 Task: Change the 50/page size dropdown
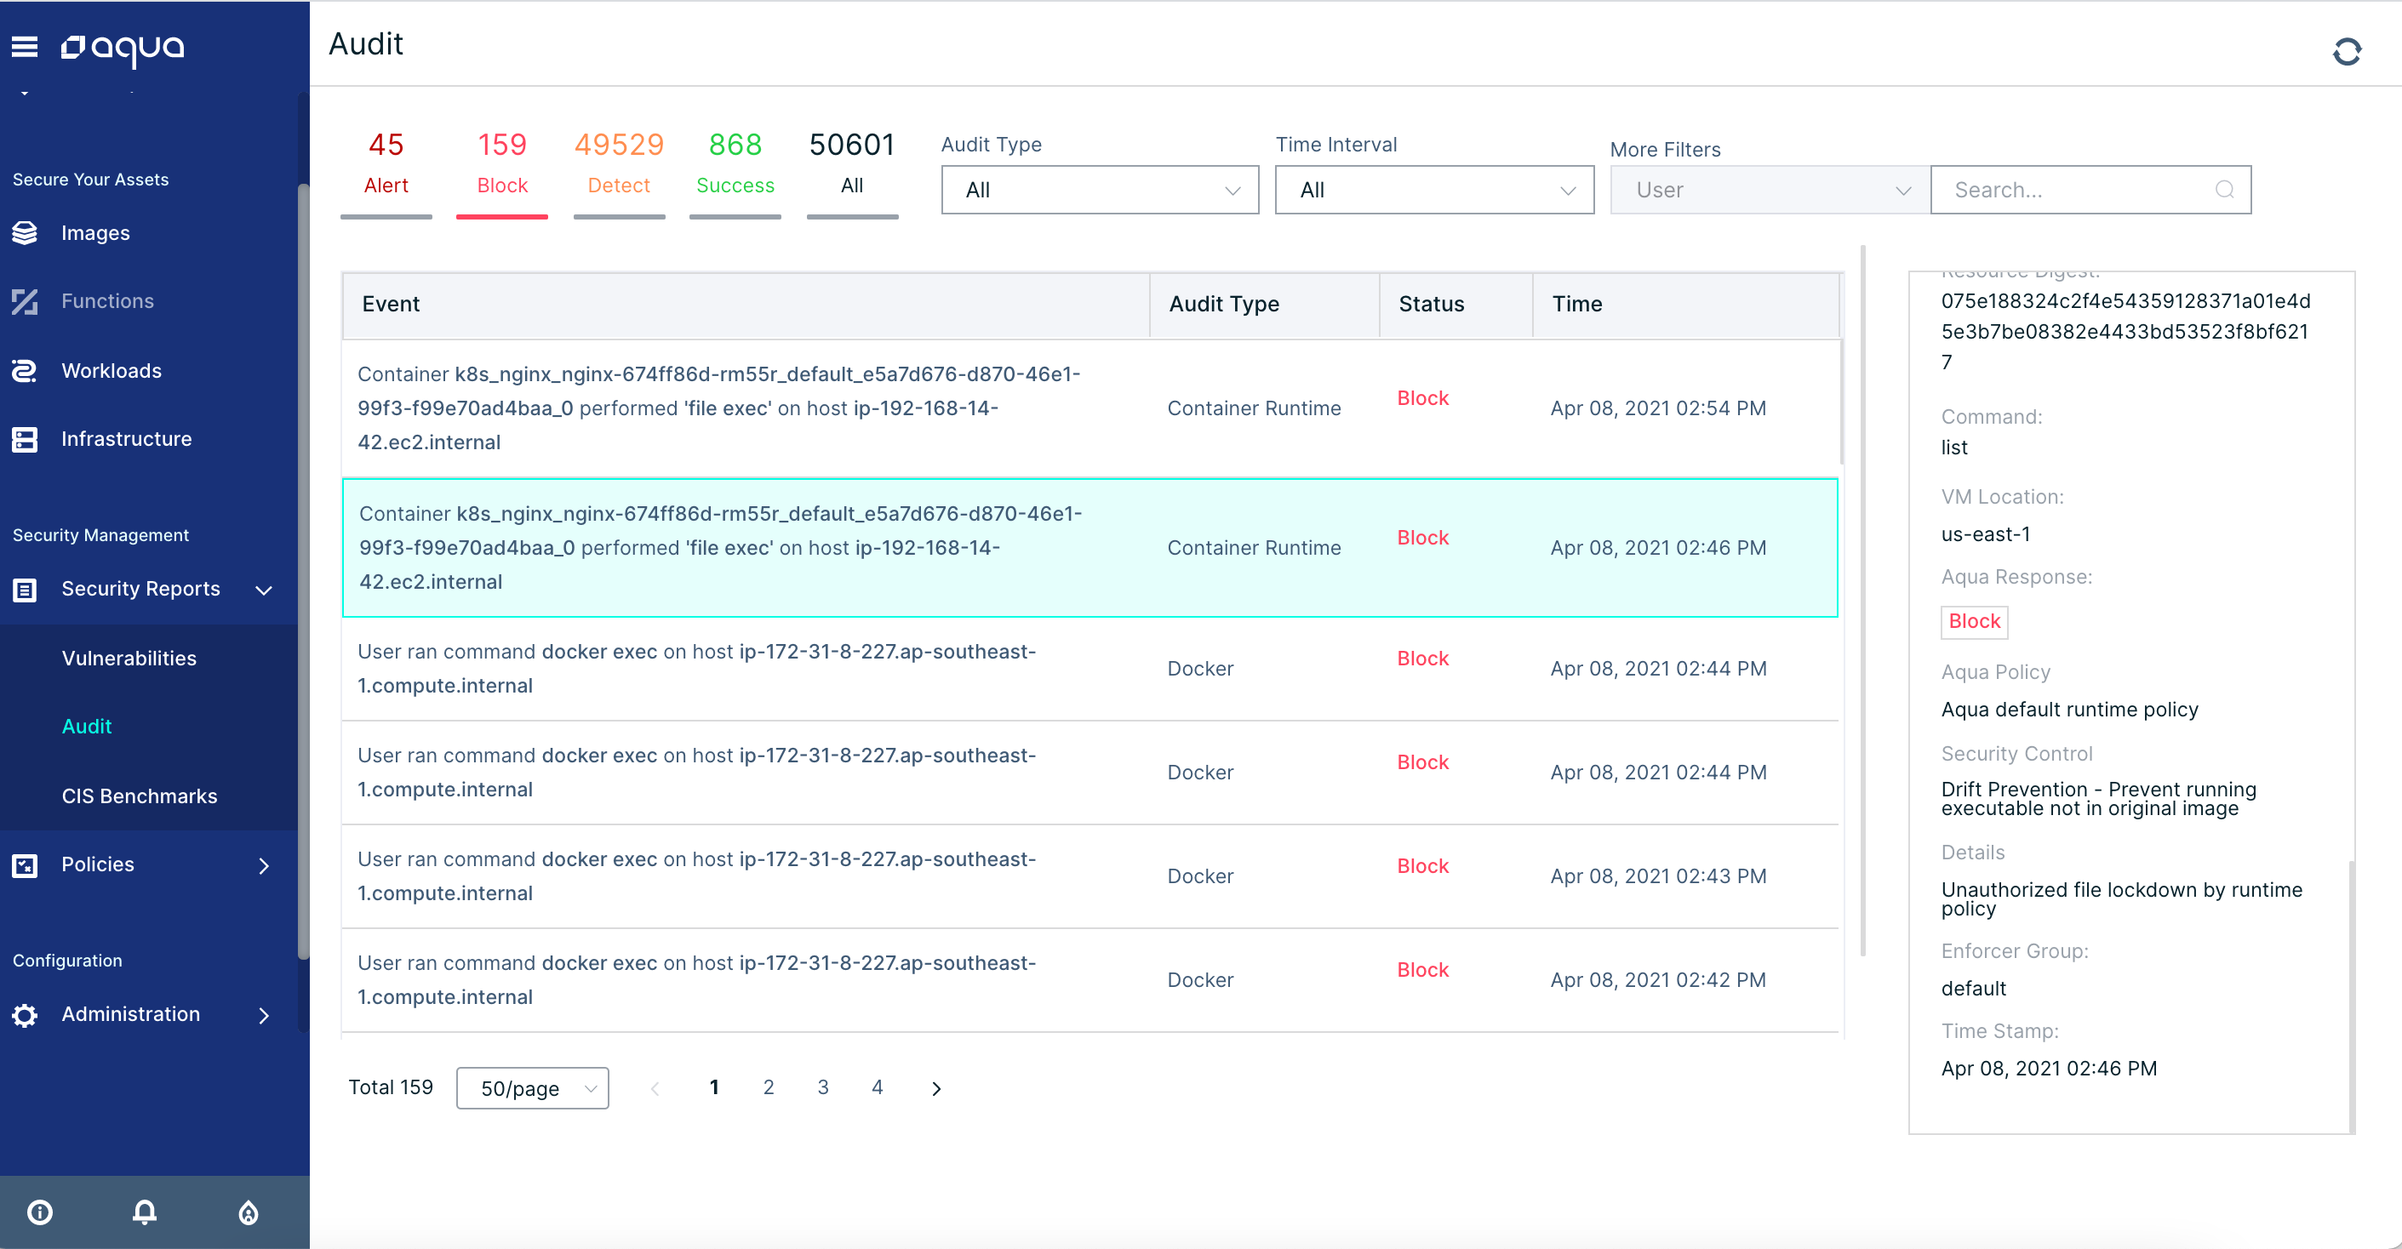[x=533, y=1087]
